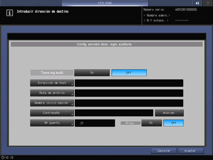The image size is (213, 160).
Task: Click the Nombre admin. label
Action: pos(157,15)
